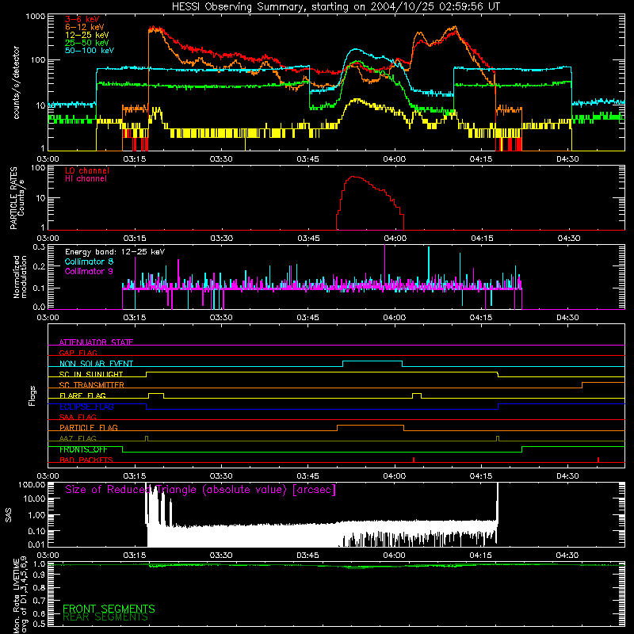
Task: Click the SC TRANSMITTER rise near 04:32
Action: coord(582,384)
